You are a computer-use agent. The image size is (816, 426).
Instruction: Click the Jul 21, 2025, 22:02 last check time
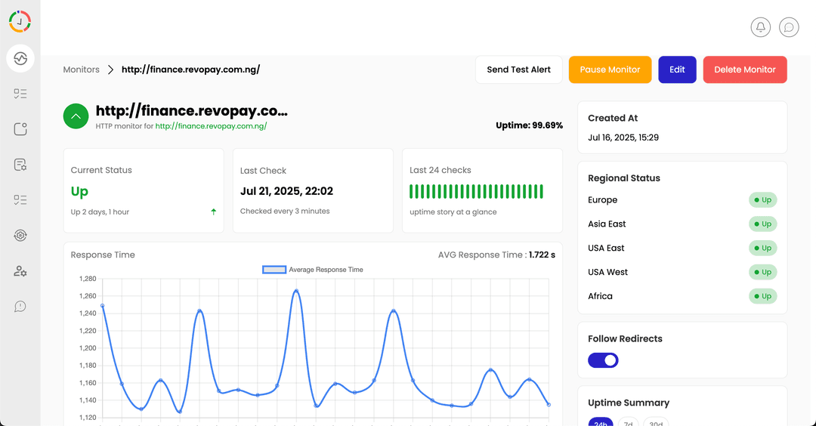point(286,191)
